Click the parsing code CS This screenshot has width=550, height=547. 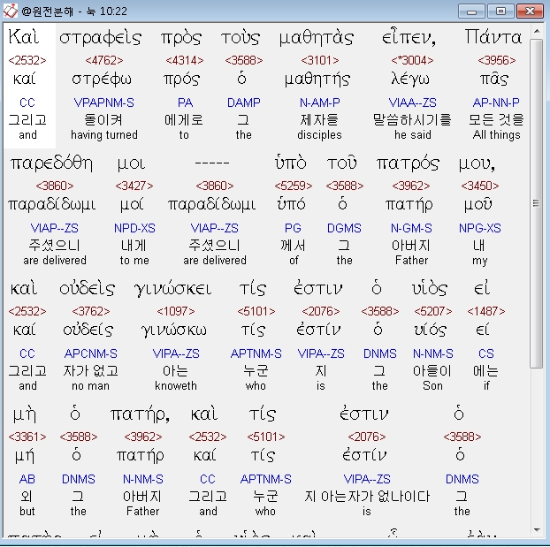486,353
